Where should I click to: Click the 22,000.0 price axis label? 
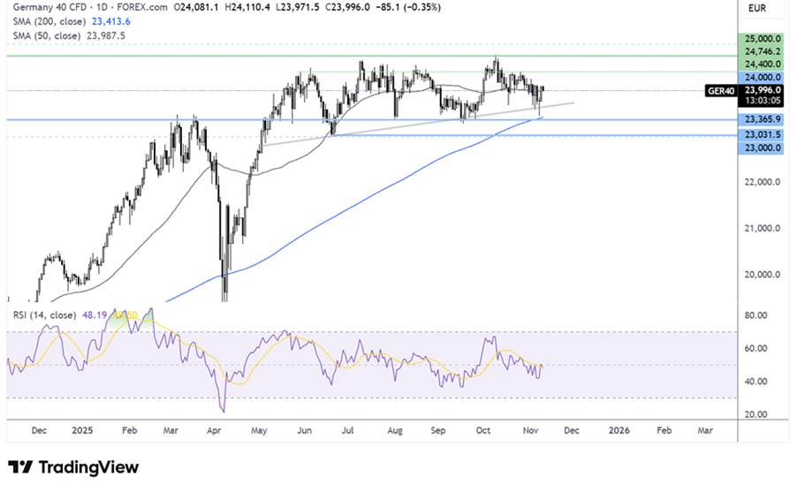tap(760, 182)
